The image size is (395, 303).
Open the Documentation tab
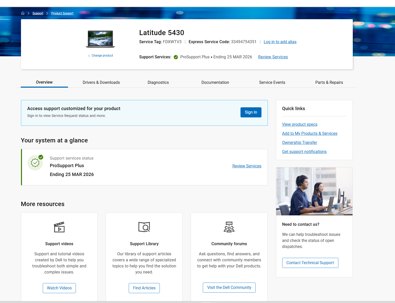[215, 83]
